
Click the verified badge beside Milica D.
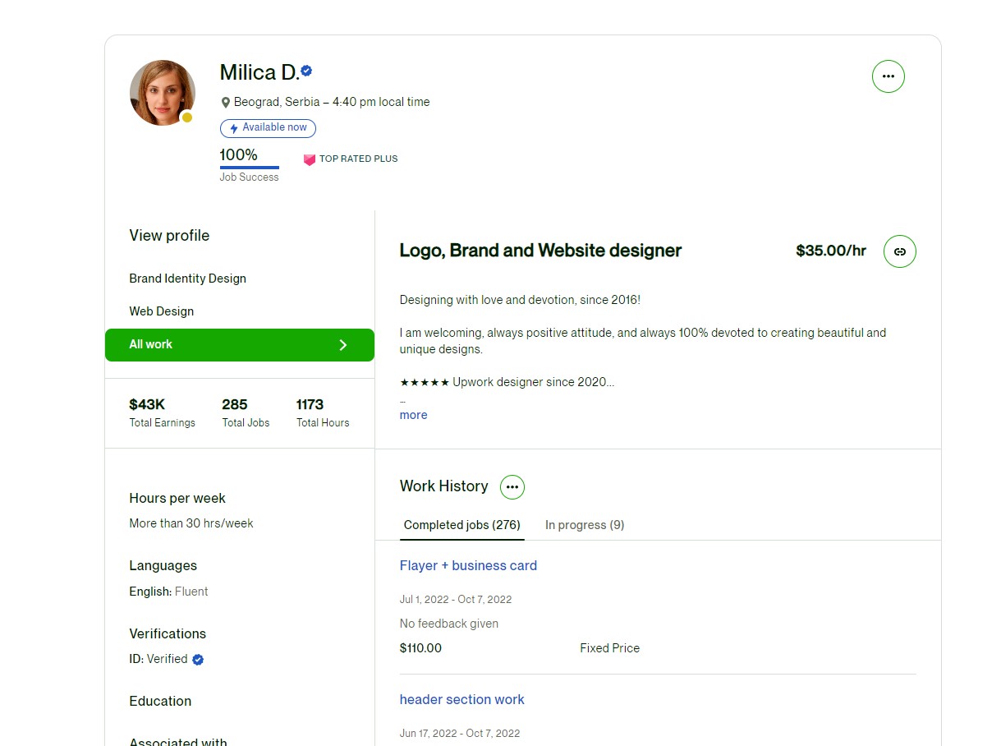(x=306, y=71)
